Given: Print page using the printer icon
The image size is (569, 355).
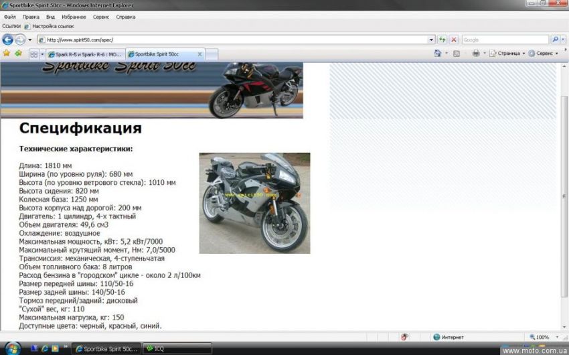Looking at the screenshot, I should 476,54.
